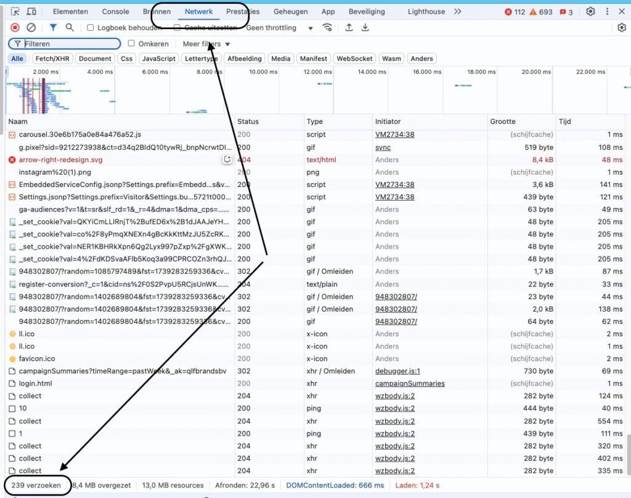Open the Geen throttling dropdown
The width and height of the screenshot is (631, 498).
pyautogui.click(x=279, y=28)
